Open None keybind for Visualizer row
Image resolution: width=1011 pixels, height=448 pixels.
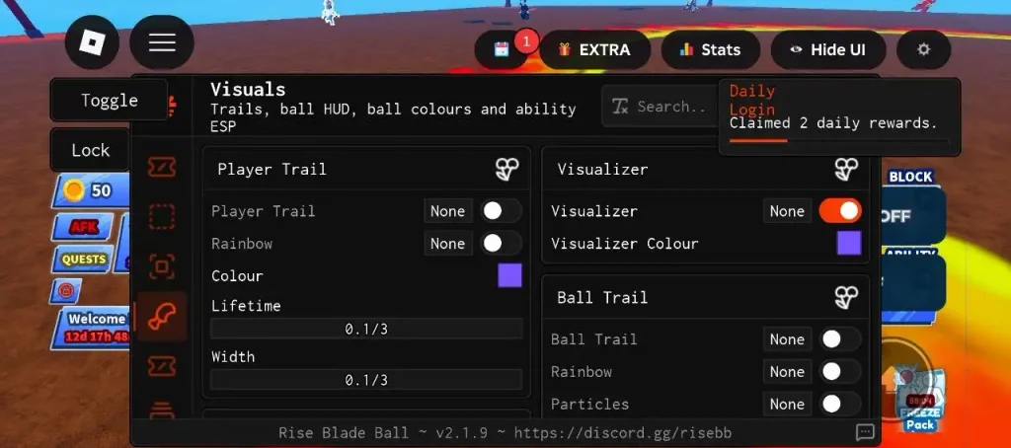click(x=787, y=211)
